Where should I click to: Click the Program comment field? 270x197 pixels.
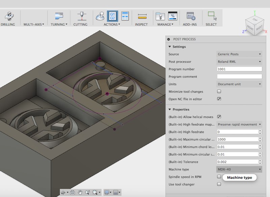pyautogui.click(x=240, y=76)
